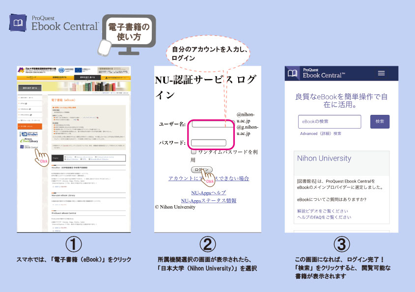415x292 pixels.
Task: Click the Nihon University heading in Ebook Central
Action: (x=324, y=158)
